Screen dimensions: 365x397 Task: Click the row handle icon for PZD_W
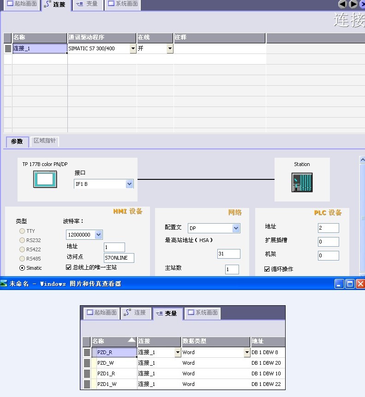[87, 363]
